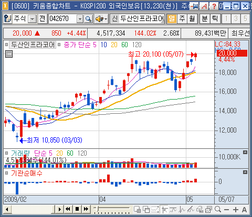Click the current price 20,000 red tag
The width and height of the screenshot is (252, 217).
[x=232, y=53]
